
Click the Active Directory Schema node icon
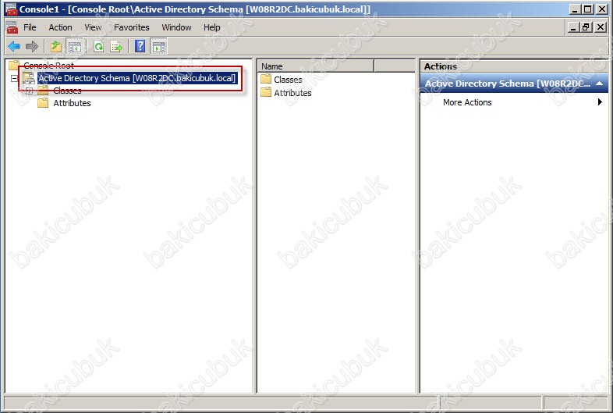click(29, 78)
